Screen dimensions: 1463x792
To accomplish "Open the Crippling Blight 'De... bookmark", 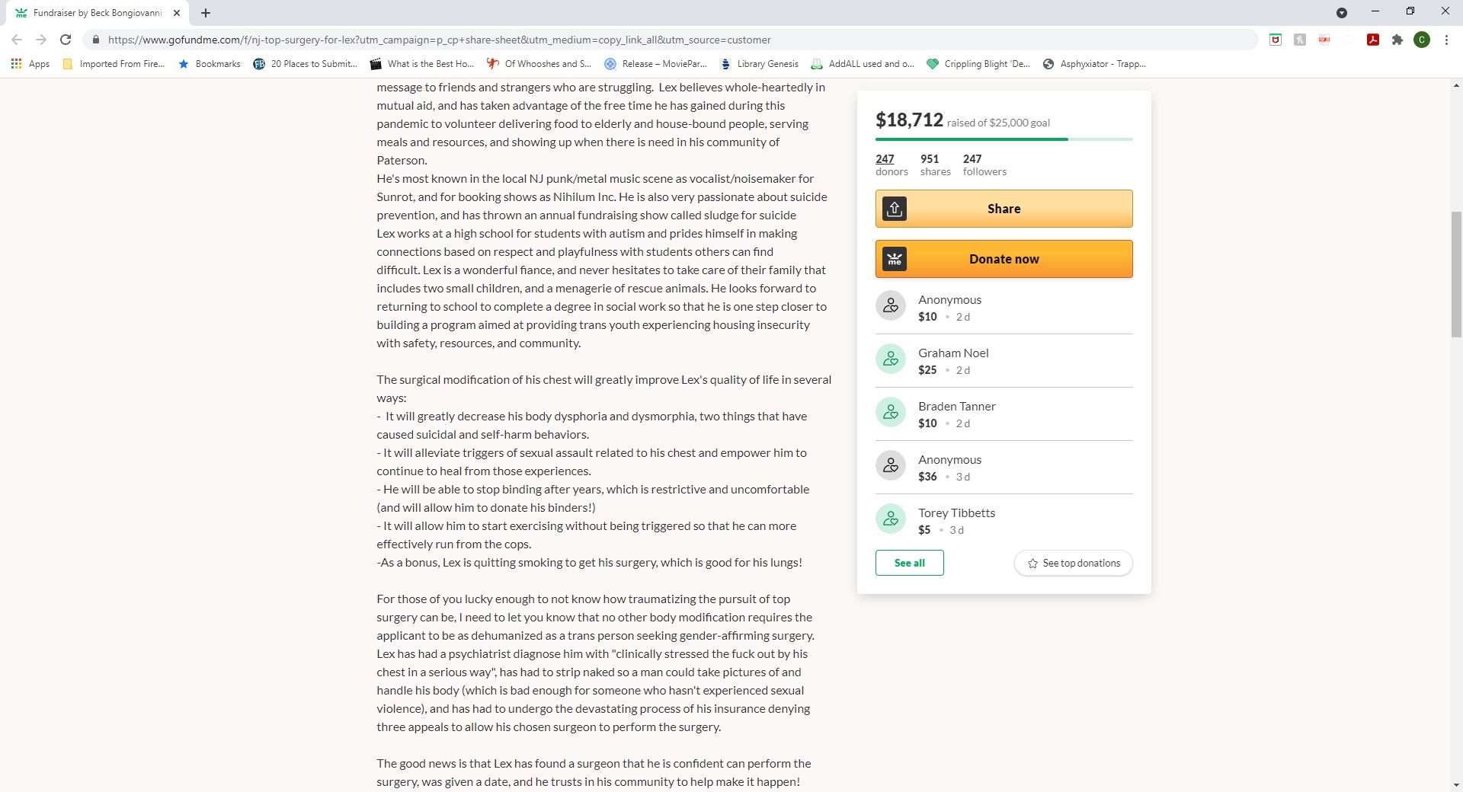I will (978, 64).
